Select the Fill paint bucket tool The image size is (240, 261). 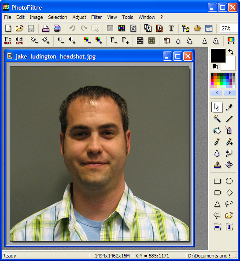click(217, 130)
